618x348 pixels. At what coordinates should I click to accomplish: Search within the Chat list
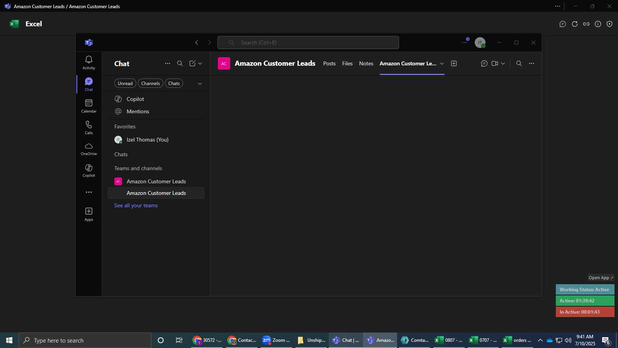pyautogui.click(x=180, y=63)
